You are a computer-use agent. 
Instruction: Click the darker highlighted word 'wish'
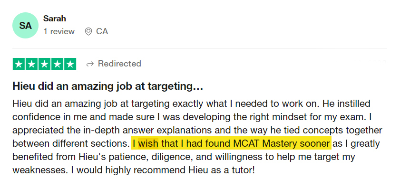148,143
